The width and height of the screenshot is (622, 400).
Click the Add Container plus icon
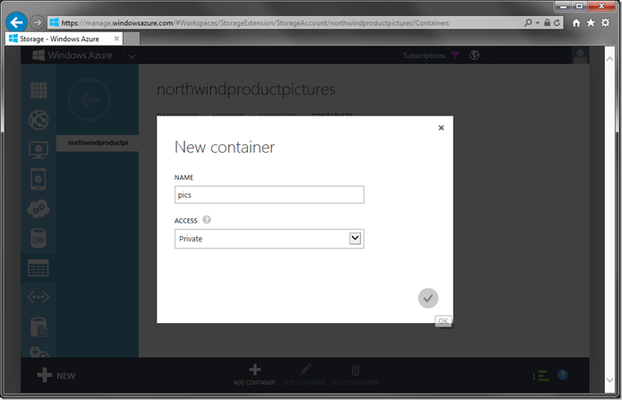[255, 370]
